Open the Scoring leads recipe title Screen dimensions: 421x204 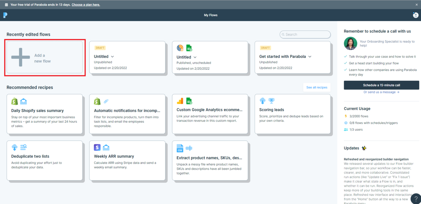272,110
